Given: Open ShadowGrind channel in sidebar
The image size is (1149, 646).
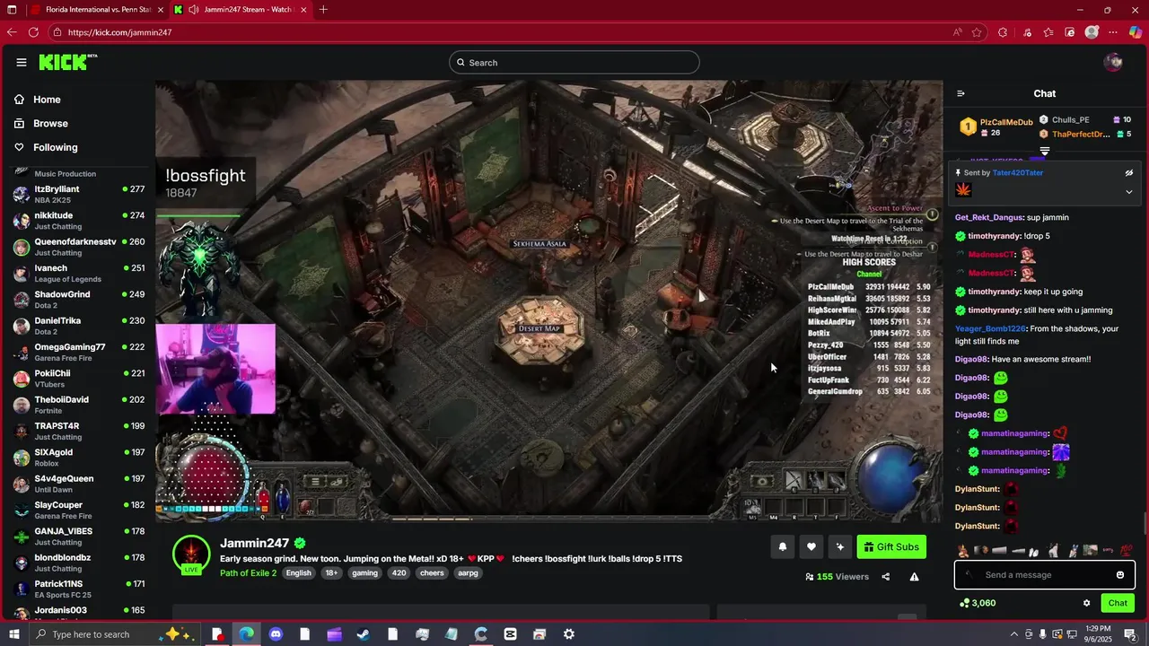Looking at the screenshot, I should click(x=79, y=300).
